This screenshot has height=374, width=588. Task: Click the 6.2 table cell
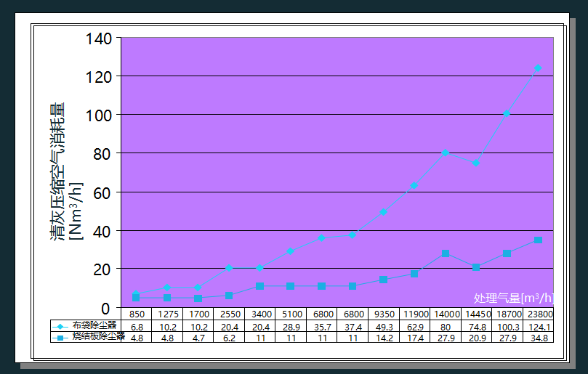[230, 338]
